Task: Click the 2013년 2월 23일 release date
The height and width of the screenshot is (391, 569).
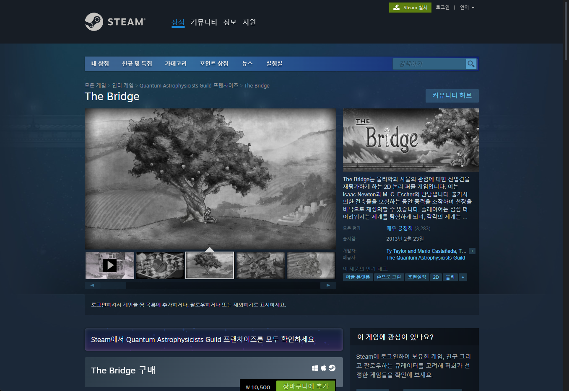Action: point(405,239)
